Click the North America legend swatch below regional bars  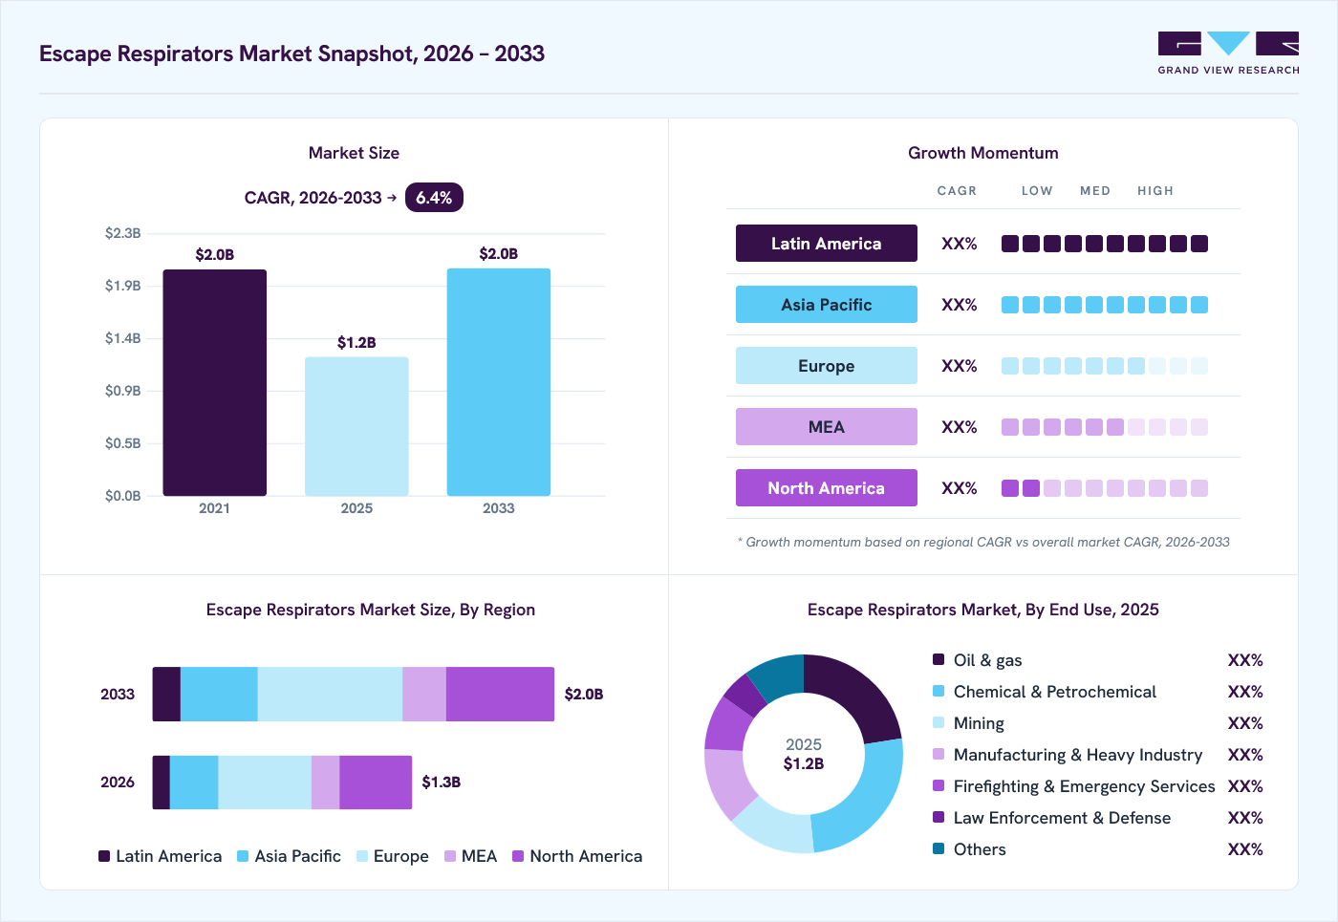[x=518, y=856]
